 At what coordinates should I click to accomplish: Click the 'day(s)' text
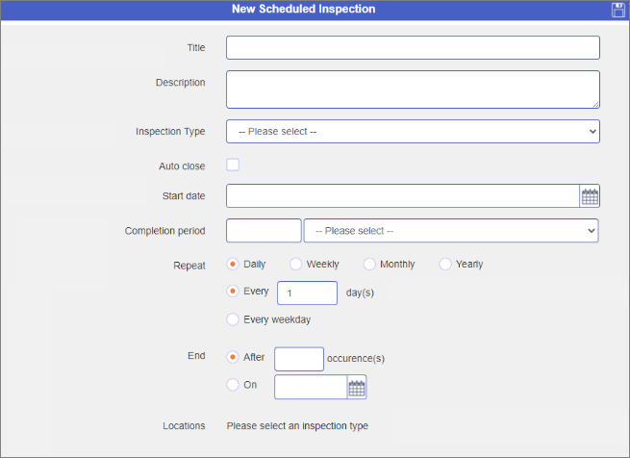point(360,293)
